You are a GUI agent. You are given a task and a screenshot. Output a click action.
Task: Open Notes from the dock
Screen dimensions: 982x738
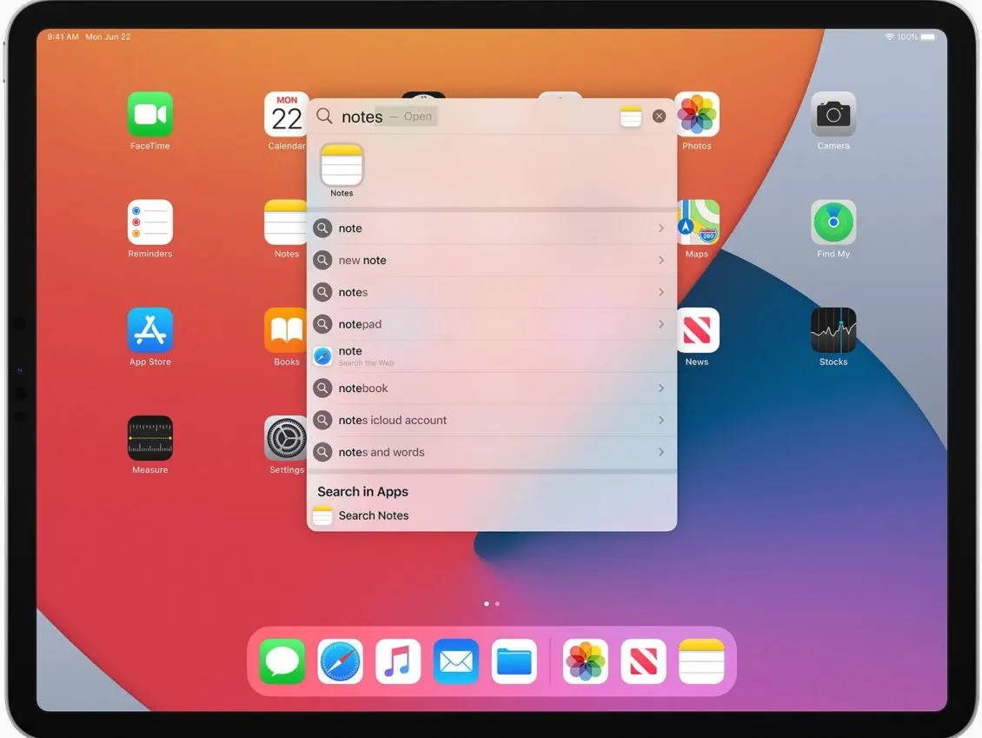pos(701,661)
